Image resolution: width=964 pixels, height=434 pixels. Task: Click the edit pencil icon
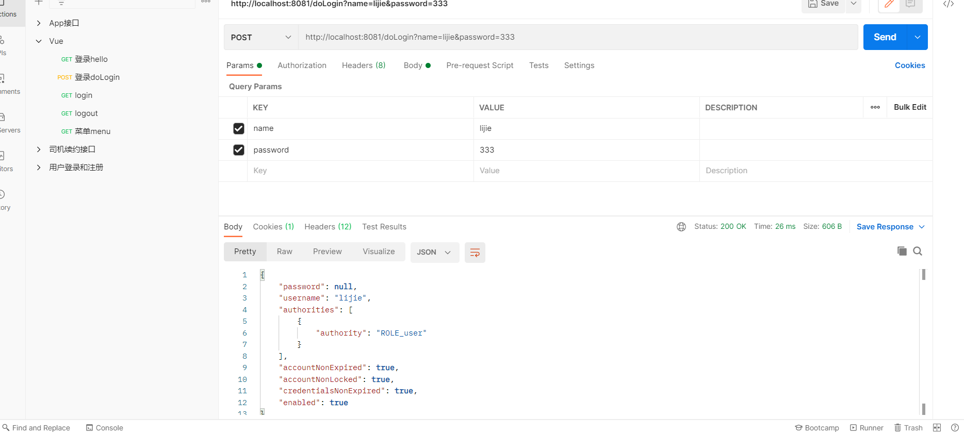click(889, 5)
